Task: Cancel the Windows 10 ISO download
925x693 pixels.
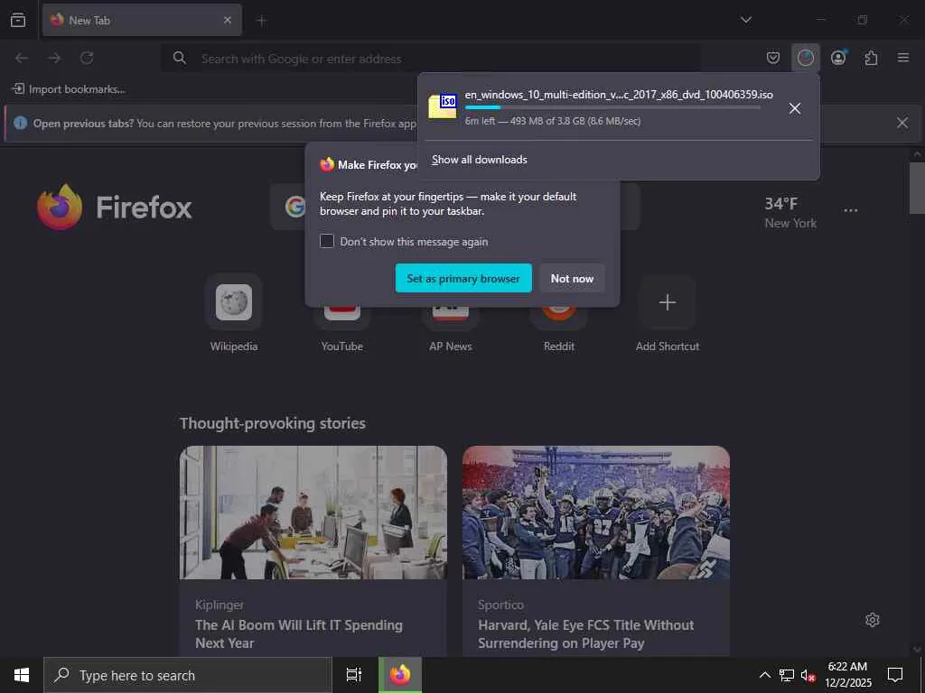Action: [x=795, y=108]
